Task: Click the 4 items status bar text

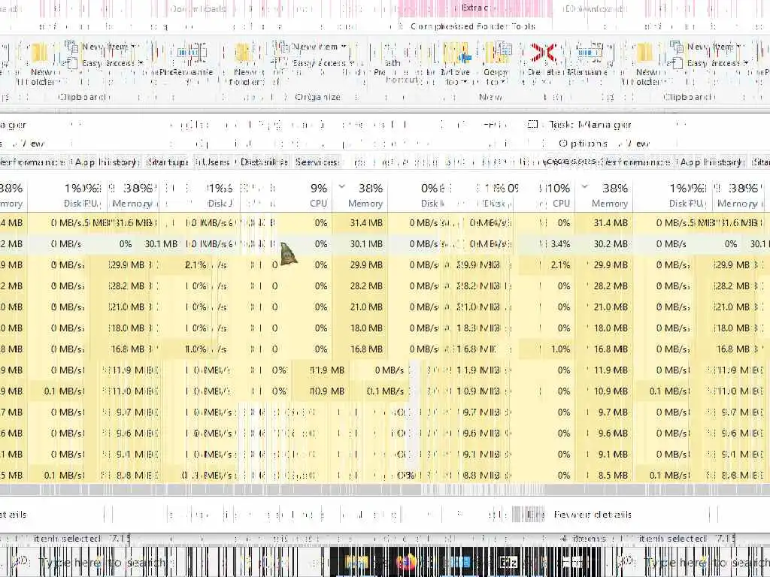Action: point(584,538)
